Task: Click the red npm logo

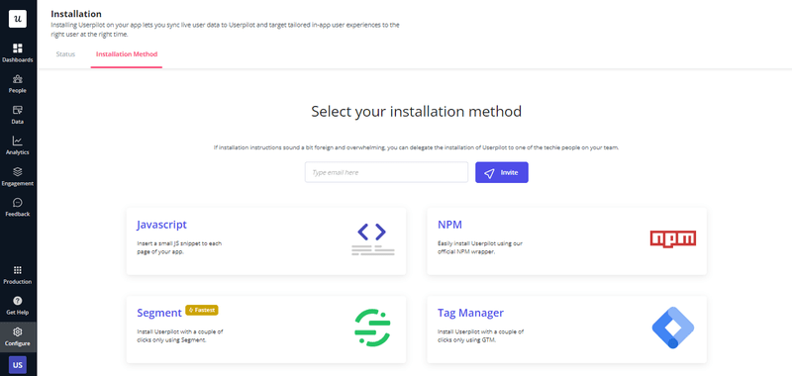Action: click(673, 238)
